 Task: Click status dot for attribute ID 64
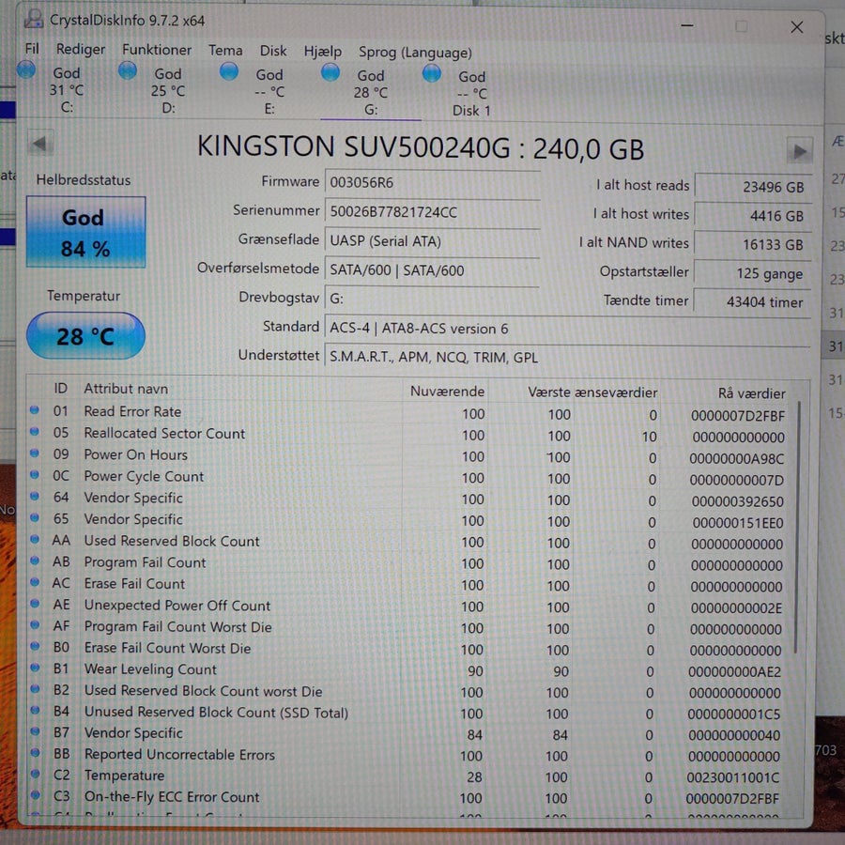click(x=35, y=496)
